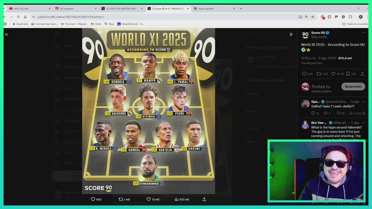This screenshot has height=209, width=372.
Task: Open the StreamElements bookmark
Action: pos(130,24)
